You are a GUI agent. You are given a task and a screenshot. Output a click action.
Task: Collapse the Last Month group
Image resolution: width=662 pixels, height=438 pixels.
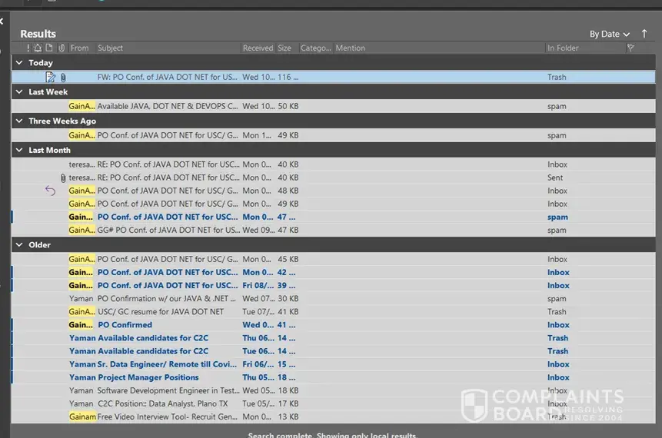[20, 151]
